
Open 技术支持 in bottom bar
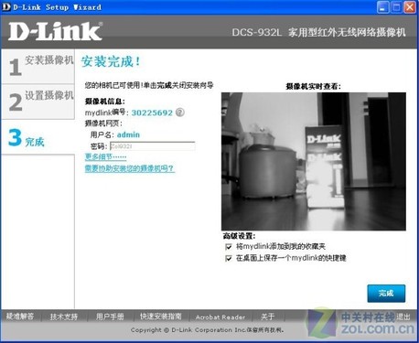tap(64, 316)
